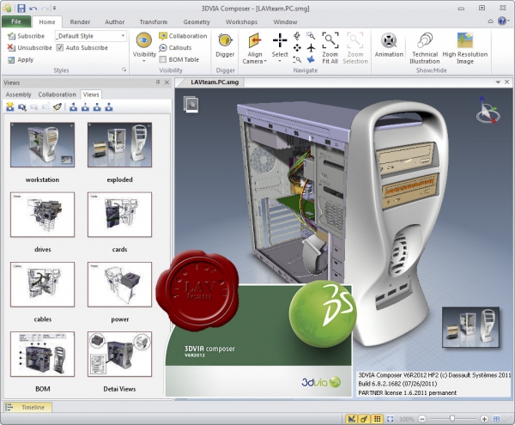This screenshot has width=515, height=425.
Task: Click the 3D axis compass in viewport
Action: point(487,111)
